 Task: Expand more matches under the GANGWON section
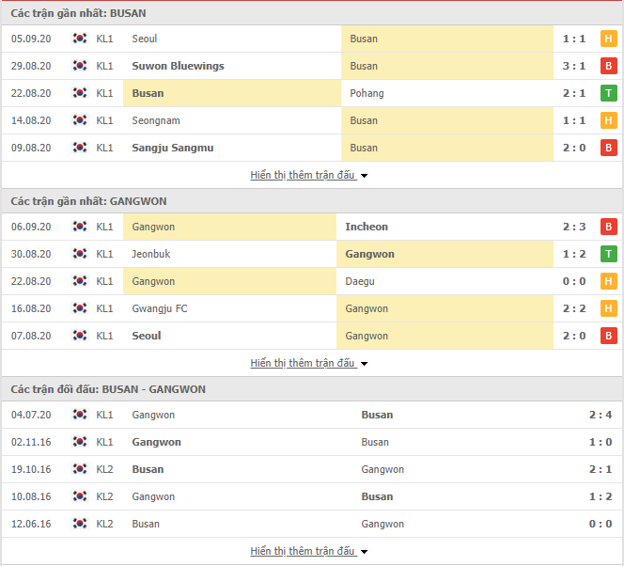point(309,363)
